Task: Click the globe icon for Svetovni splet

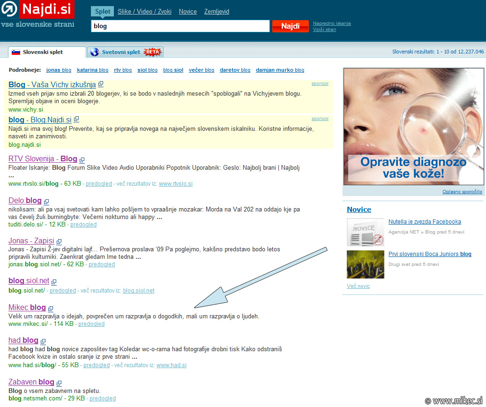Action: pyautogui.click(x=95, y=52)
